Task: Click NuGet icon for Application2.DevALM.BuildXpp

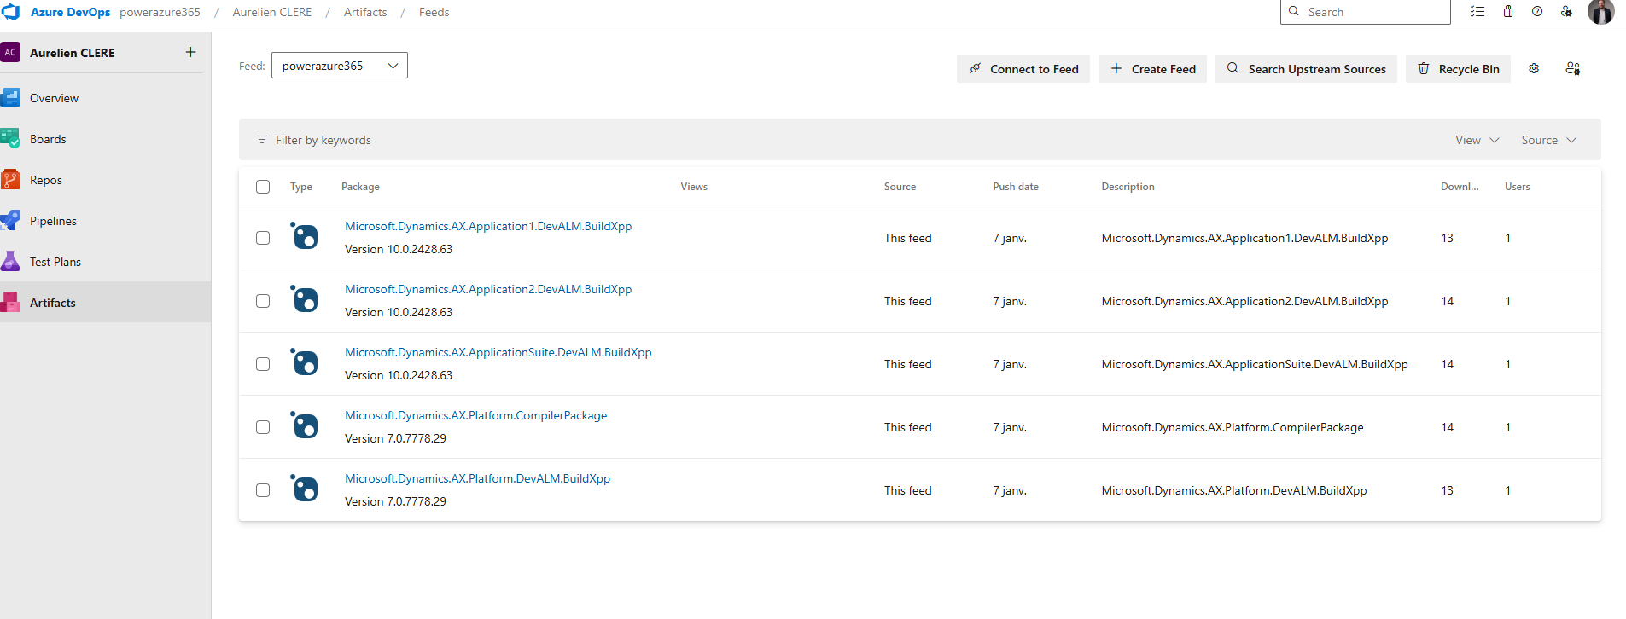Action: 304,298
